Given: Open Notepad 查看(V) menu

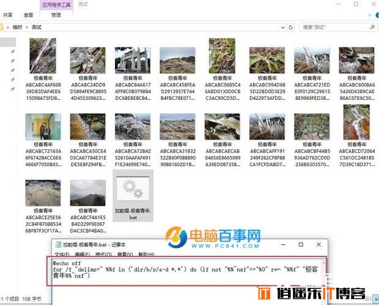Looking at the screenshot, I should 125,254.
